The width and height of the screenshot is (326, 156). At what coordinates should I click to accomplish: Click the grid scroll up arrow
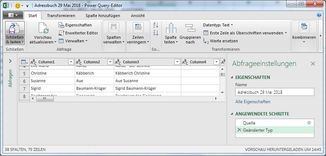tap(222, 69)
